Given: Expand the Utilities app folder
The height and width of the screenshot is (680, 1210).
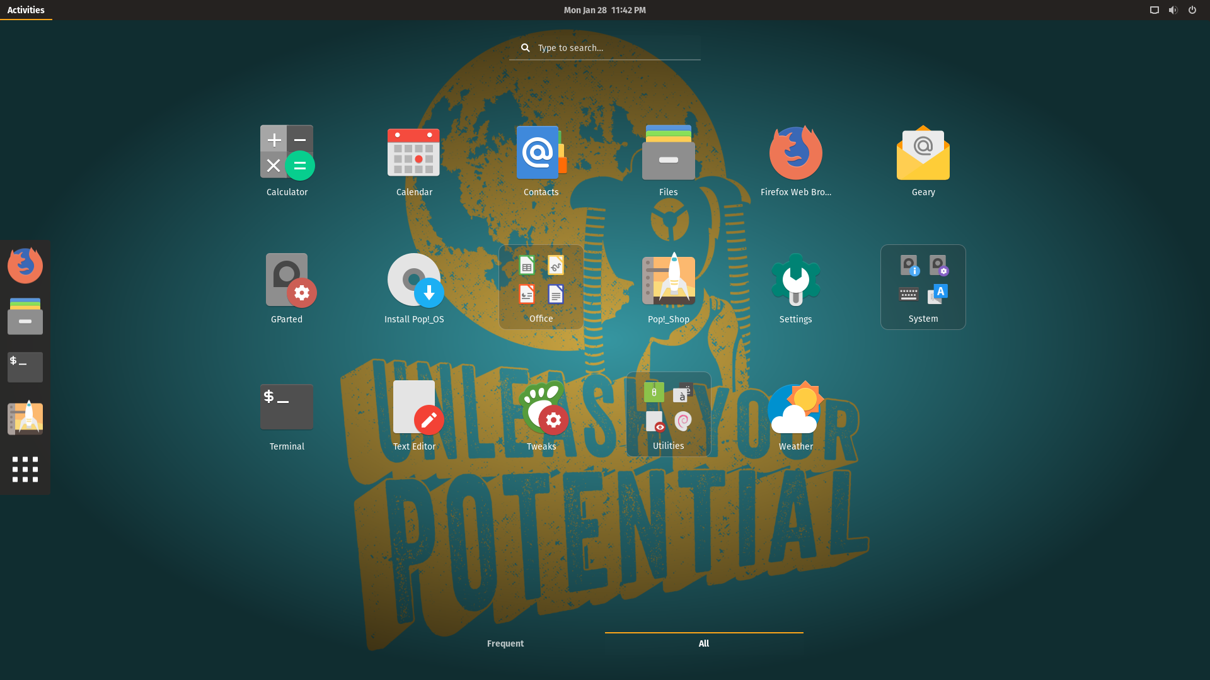Looking at the screenshot, I should [x=668, y=414].
